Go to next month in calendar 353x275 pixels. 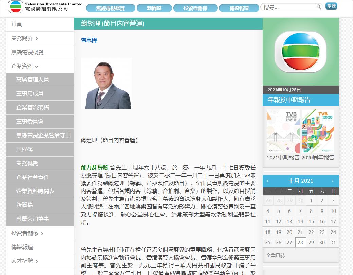click(x=332, y=181)
